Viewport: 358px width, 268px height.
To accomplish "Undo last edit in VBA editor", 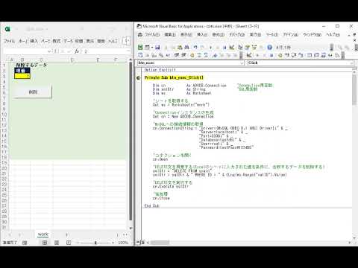I will (x=195, y=47).
